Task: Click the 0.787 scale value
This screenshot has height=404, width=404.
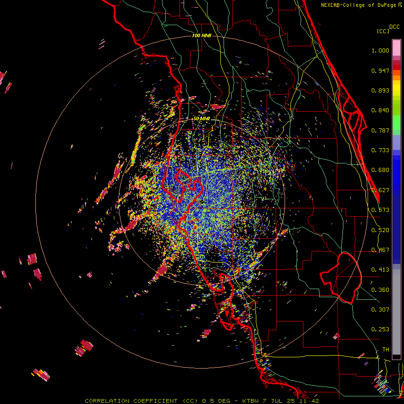Action: (x=380, y=130)
